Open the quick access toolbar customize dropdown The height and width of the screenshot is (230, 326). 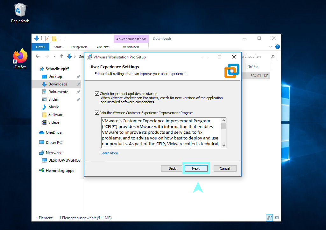pyautogui.click(x=60, y=38)
